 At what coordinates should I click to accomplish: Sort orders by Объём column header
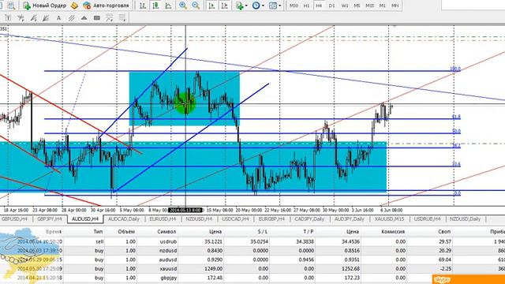126,231
